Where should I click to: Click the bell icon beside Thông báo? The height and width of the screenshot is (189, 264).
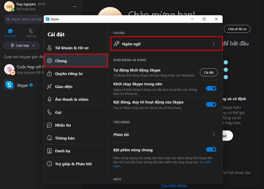tap(49, 138)
